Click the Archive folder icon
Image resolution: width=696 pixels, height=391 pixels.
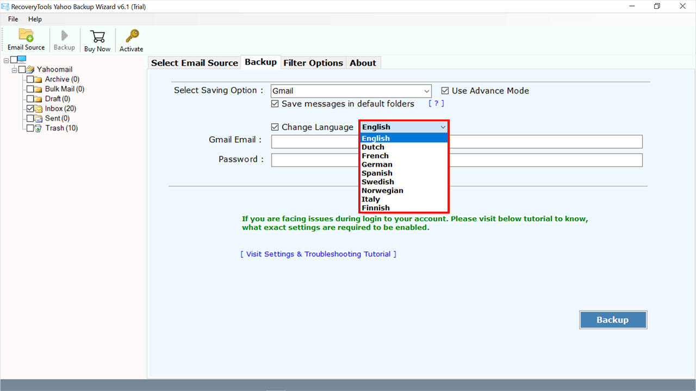[x=38, y=79]
